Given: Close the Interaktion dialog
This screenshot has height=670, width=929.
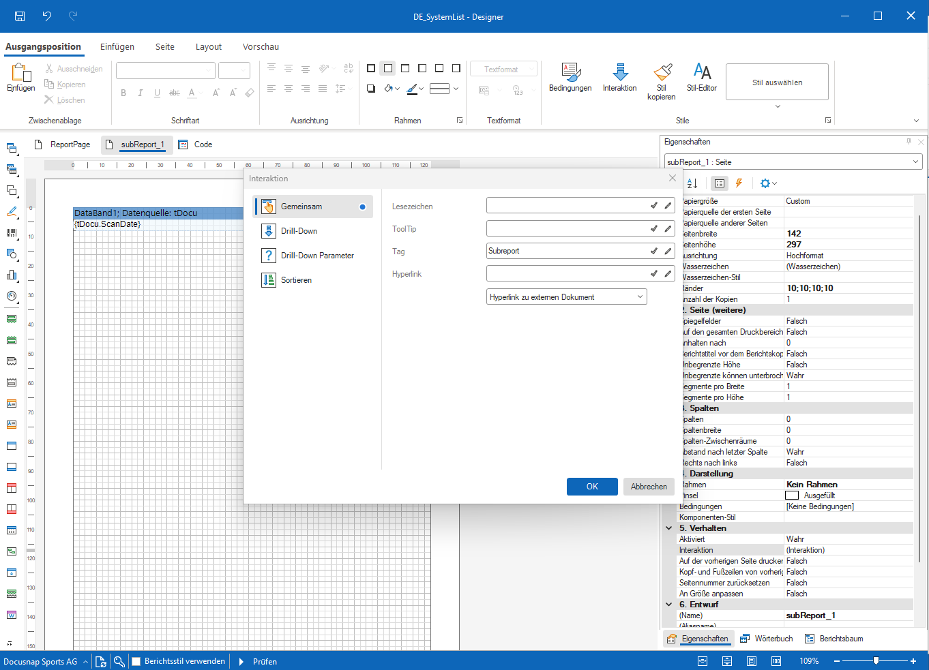Looking at the screenshot, I should click(x=673, y=178).
